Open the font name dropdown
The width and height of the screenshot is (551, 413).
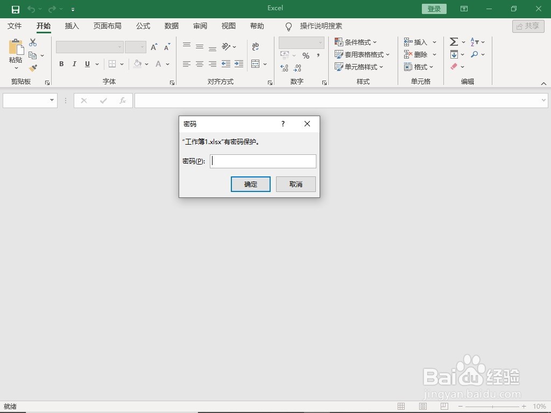point(119,47)
